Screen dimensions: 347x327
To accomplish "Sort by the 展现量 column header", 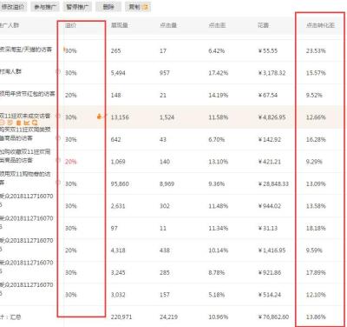I will [x=120, y=25].
